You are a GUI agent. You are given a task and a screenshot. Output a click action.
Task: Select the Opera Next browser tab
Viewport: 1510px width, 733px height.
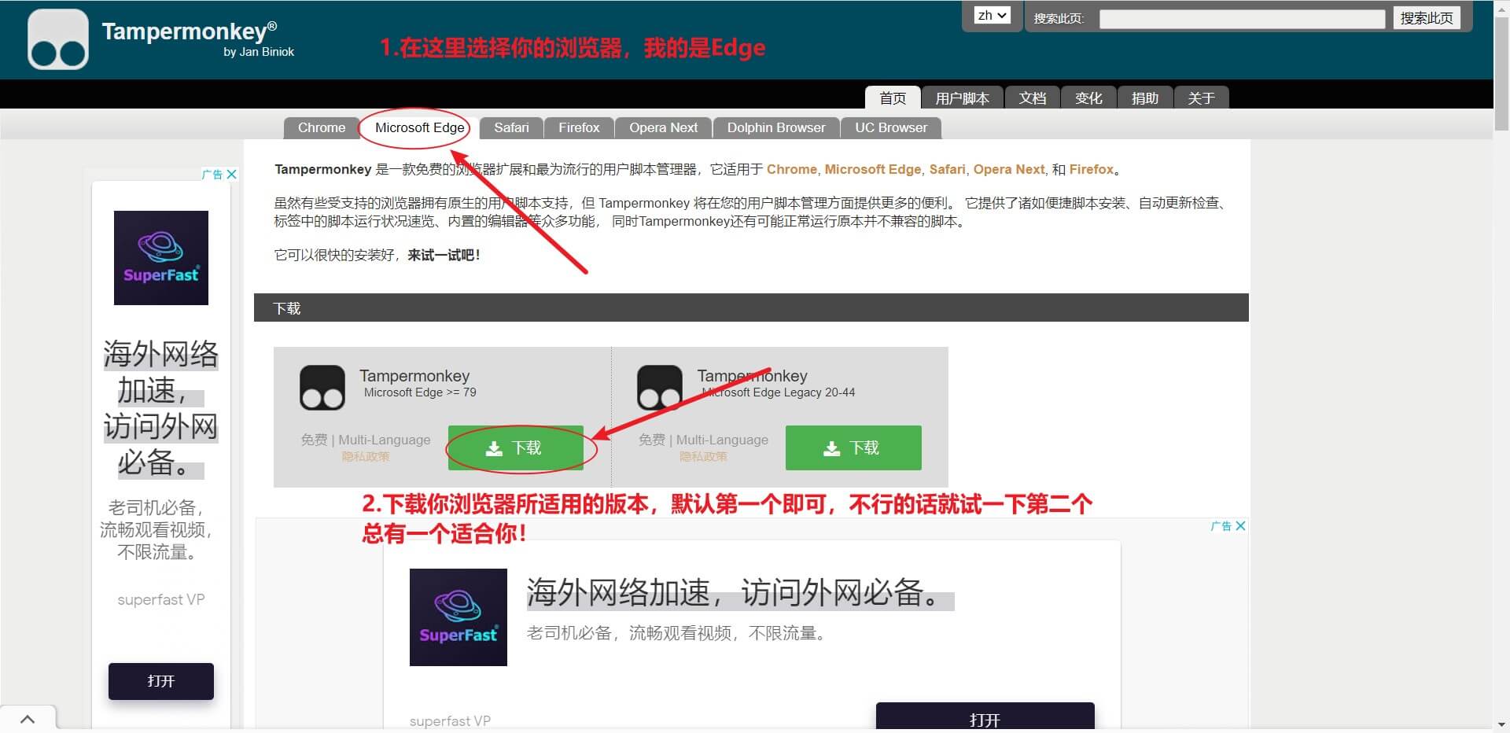pyautogui.click(x=663, y=127)
